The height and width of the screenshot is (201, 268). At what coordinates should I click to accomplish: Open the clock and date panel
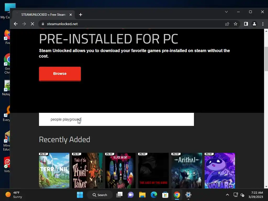(x=256, y=195)
